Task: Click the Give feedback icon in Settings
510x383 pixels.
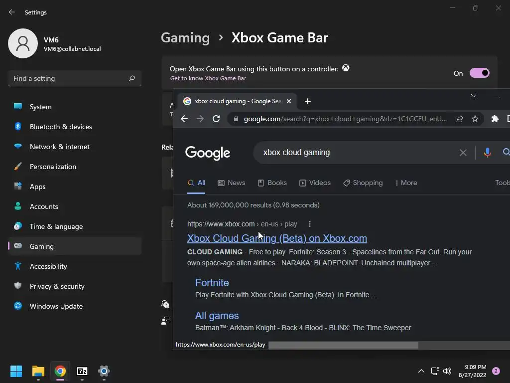Action: [165, 321]
